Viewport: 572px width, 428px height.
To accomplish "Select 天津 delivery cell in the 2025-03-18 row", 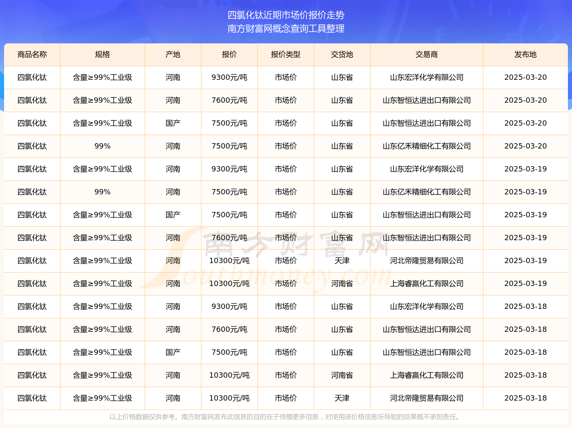I will (342, 398).
